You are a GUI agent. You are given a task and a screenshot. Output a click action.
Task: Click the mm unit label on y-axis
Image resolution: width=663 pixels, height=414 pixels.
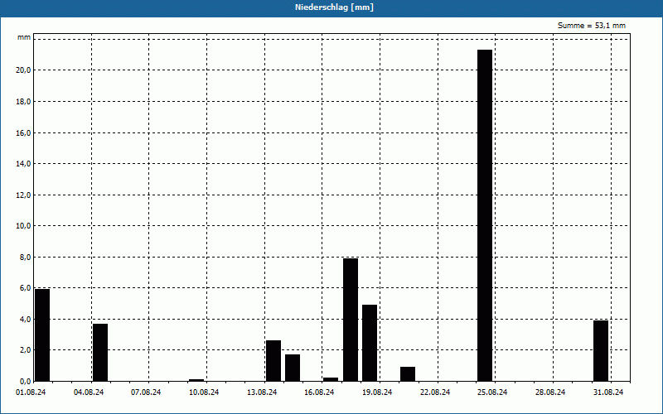pos(24,37)
